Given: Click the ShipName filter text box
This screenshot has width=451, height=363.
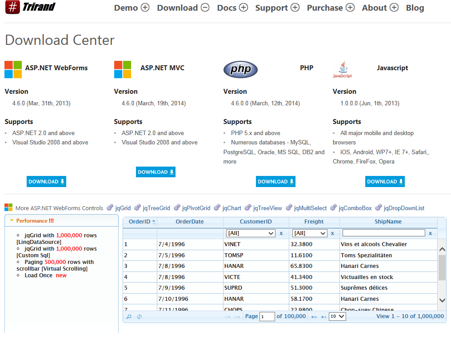Looking at the screenshot, I should click(x=384, y=233).
